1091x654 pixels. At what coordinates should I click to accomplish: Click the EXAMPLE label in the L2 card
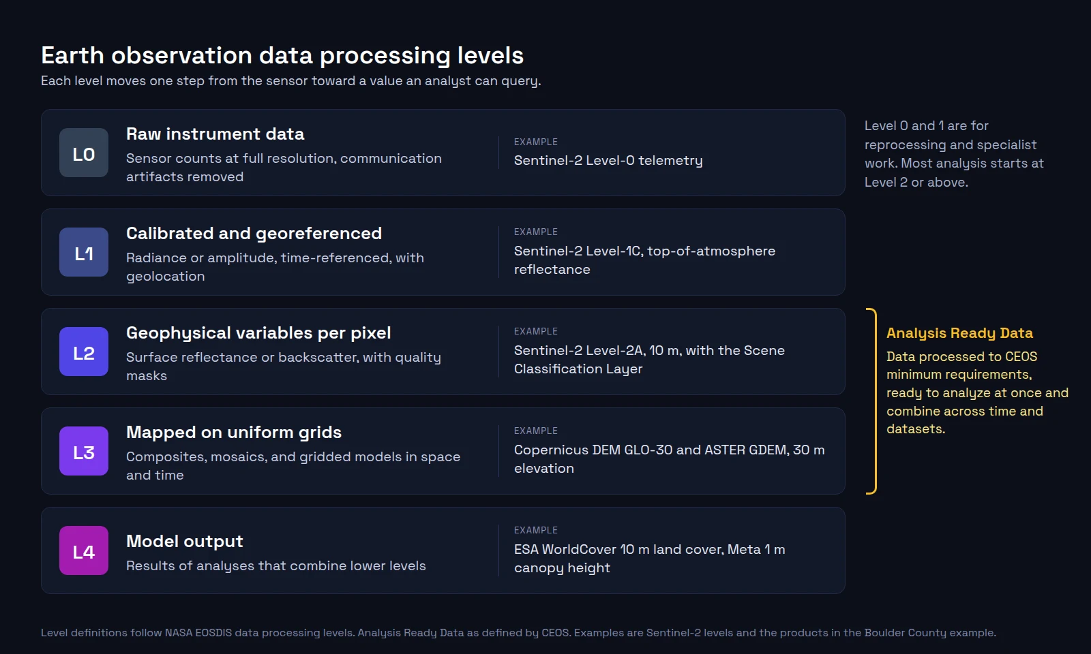point(536,331)
